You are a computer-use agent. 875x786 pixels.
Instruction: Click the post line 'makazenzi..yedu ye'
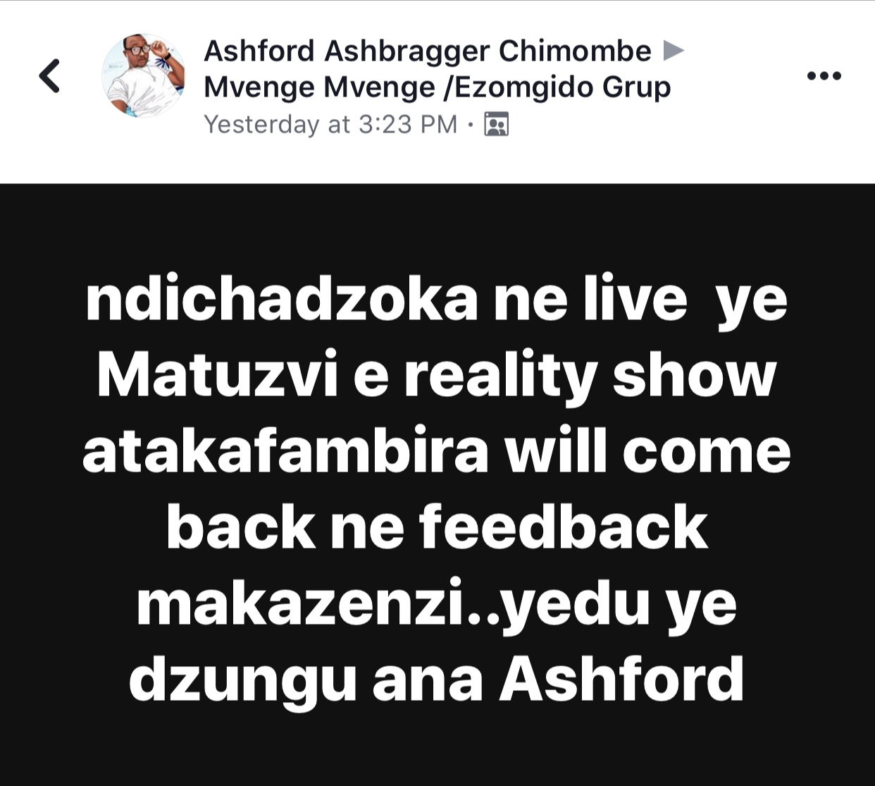[x=437, y=604]
